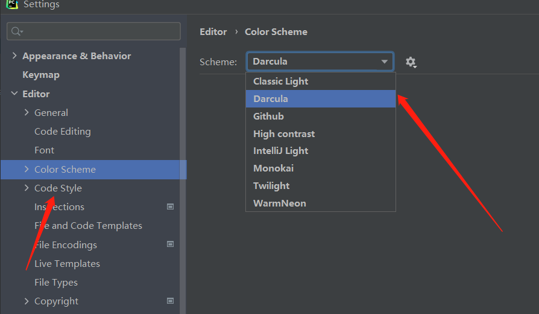The image size is (539, 314).
Task: Click the Editor breadcrumb link
Action: tap(213, 32)
